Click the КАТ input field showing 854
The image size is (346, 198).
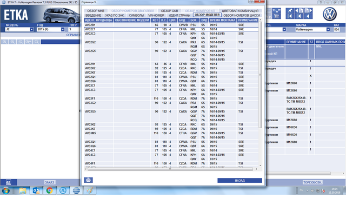(337, 29)
